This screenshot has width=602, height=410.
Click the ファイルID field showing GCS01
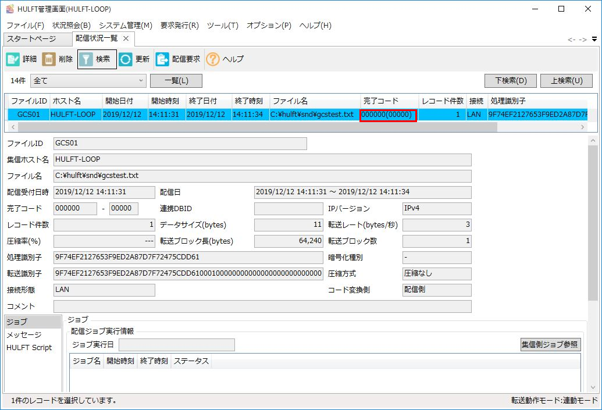point(180,143)
